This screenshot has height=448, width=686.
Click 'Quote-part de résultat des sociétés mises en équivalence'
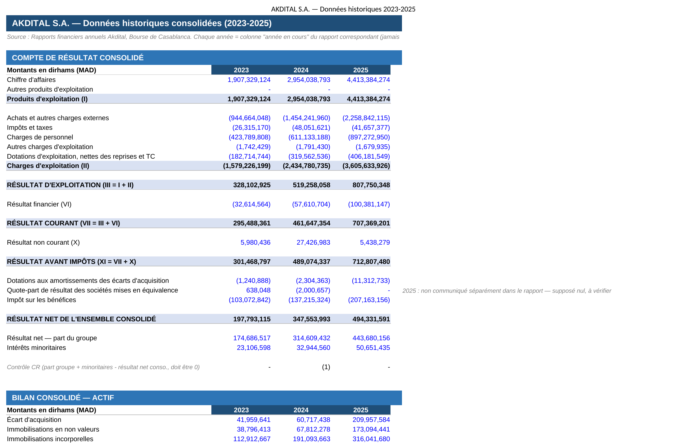[x=93, y=290]
